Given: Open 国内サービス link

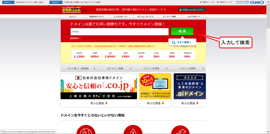Looking at the screenshot, I should [209, 2].
